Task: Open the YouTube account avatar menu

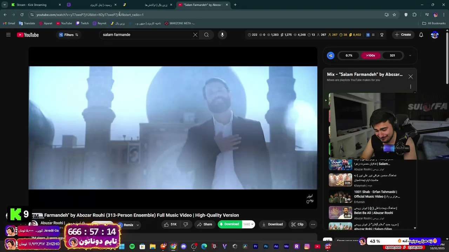Action: click(x=435, y=35)
